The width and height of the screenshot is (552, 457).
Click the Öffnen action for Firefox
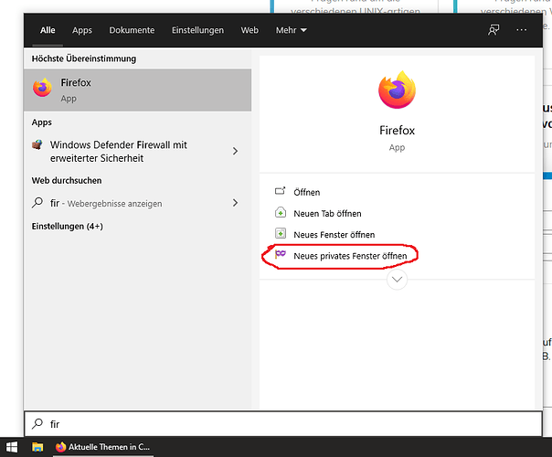tap(307, 192)
